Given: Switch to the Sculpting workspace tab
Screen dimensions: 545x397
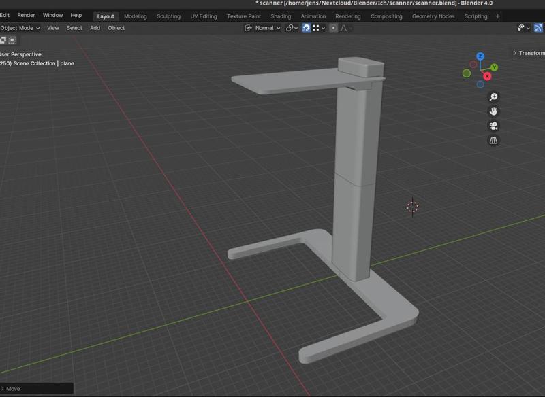Looking at the screenshot, I should coord(168,16).
